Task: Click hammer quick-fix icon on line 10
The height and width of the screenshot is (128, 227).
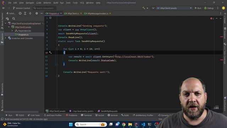Action: [50, 53]
